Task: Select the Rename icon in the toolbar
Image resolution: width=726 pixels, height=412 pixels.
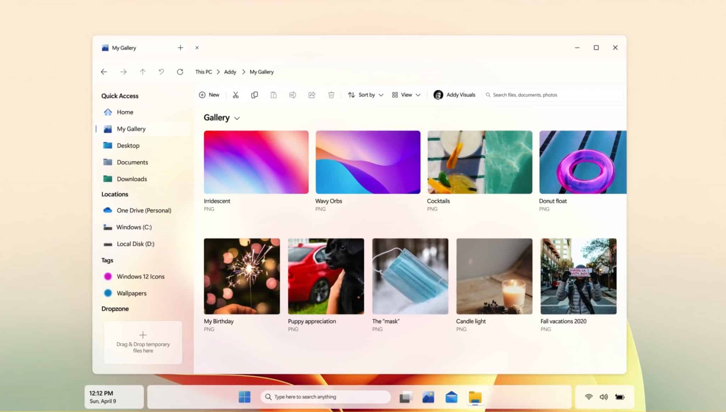Action: point(292,95)
